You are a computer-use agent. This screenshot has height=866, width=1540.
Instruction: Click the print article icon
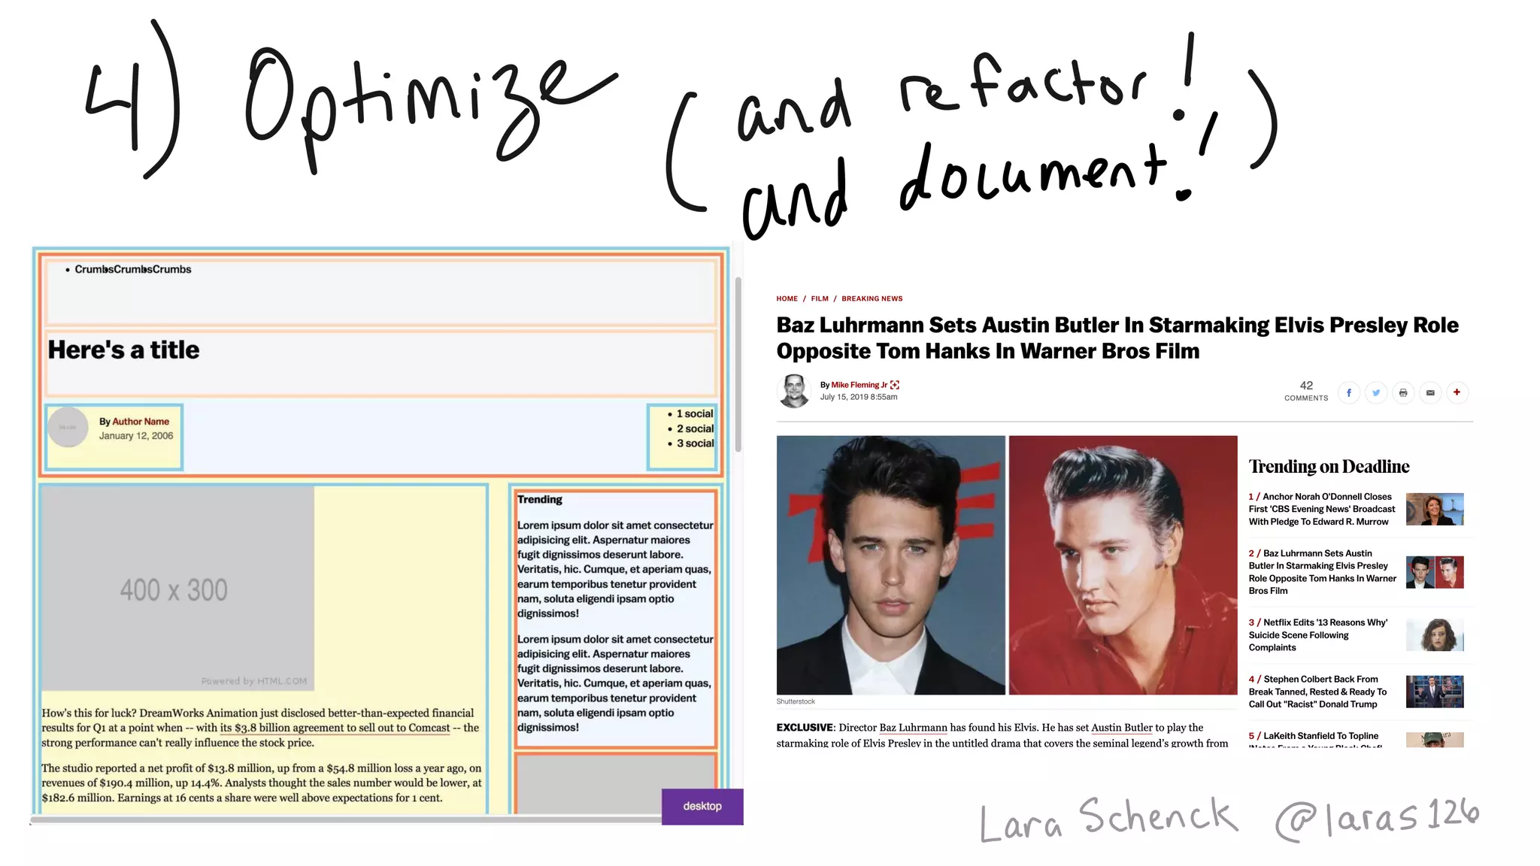[x=1403, y=392]
